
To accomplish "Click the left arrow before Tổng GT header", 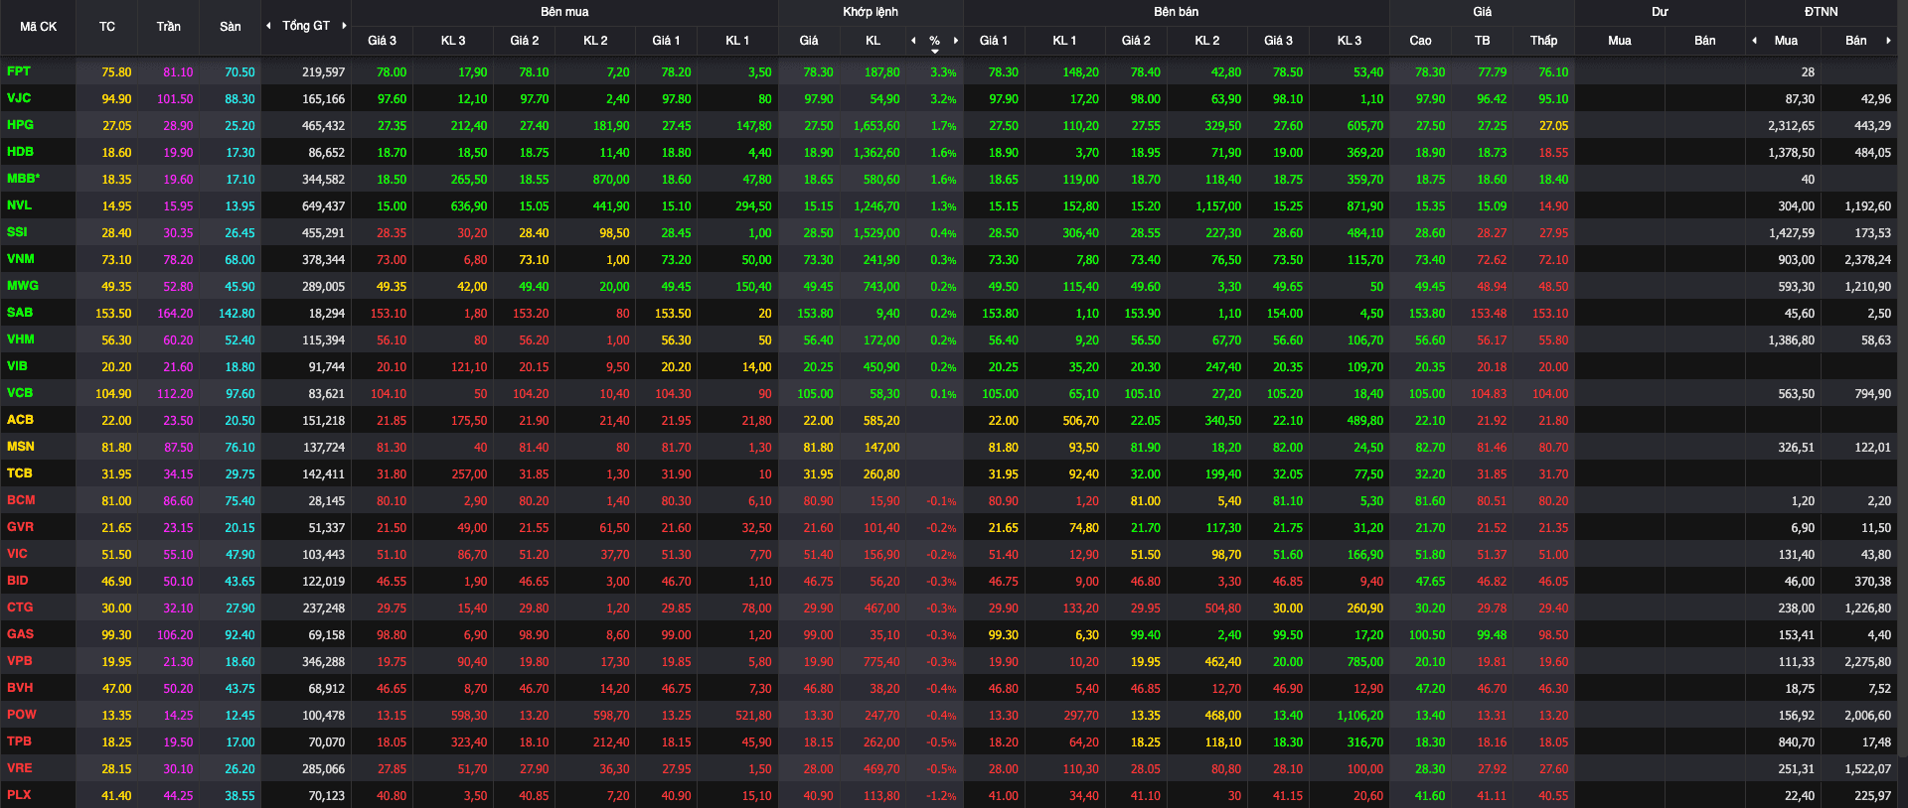I will (x=268, y=26).
